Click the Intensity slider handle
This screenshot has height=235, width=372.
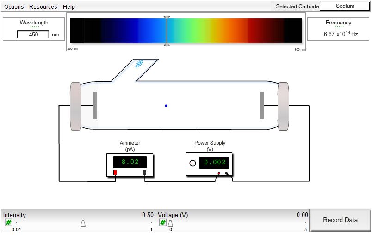point(83,223)
